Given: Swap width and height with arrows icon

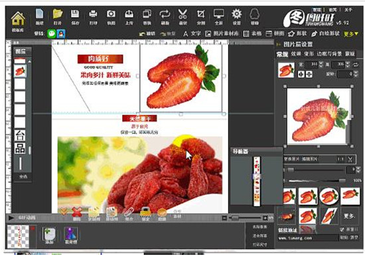Looking at the screenshot, I should tap(356, 64).
